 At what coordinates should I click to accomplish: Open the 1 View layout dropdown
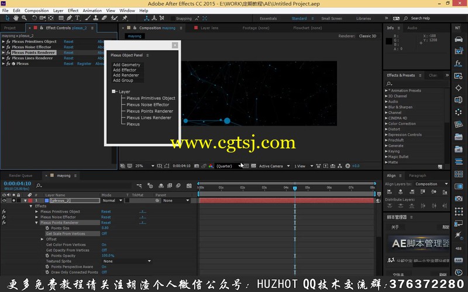[304, 166]
